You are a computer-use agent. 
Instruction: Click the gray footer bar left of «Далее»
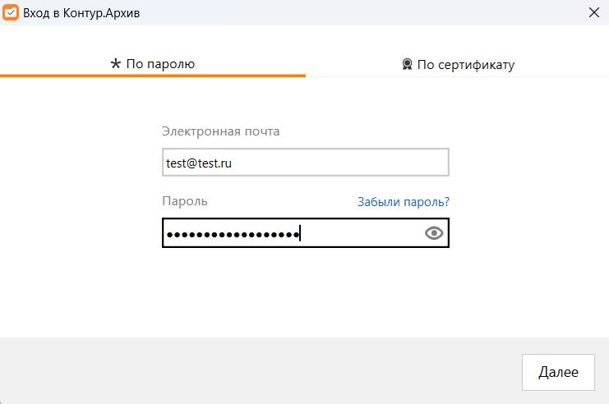tap(247, 371)
